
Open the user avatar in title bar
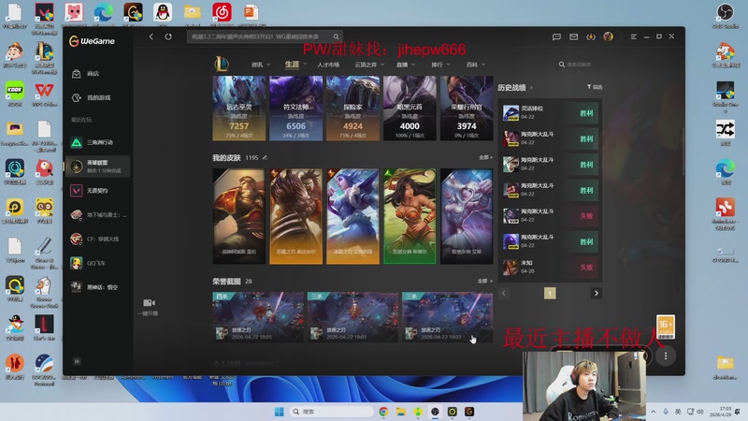click(608, 36)
